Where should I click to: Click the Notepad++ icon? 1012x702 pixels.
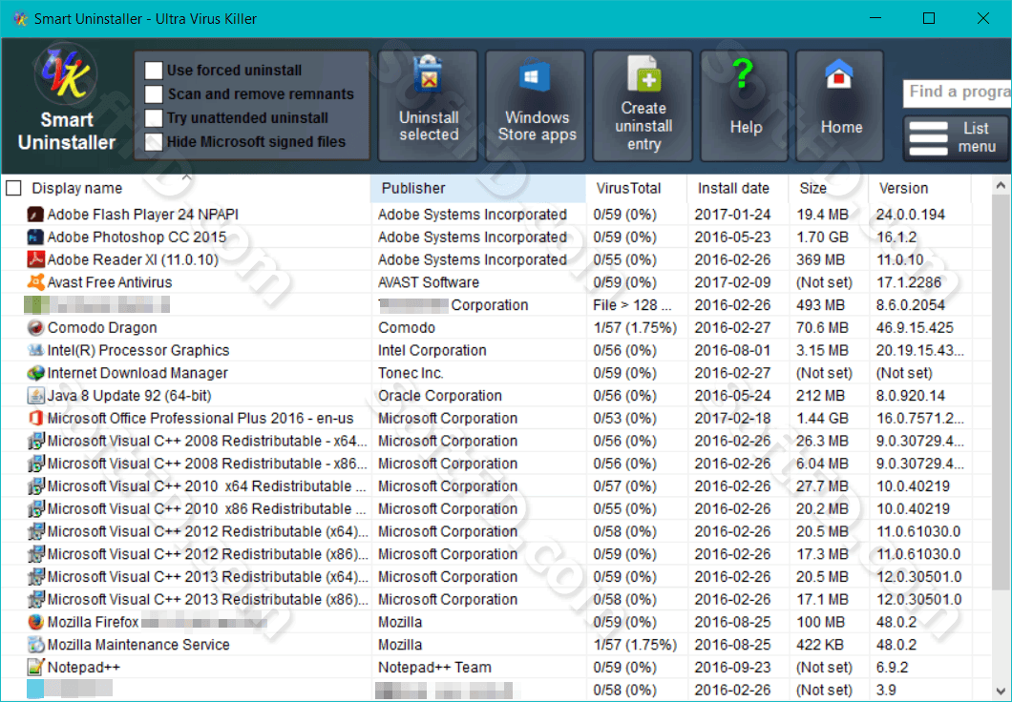35,668
